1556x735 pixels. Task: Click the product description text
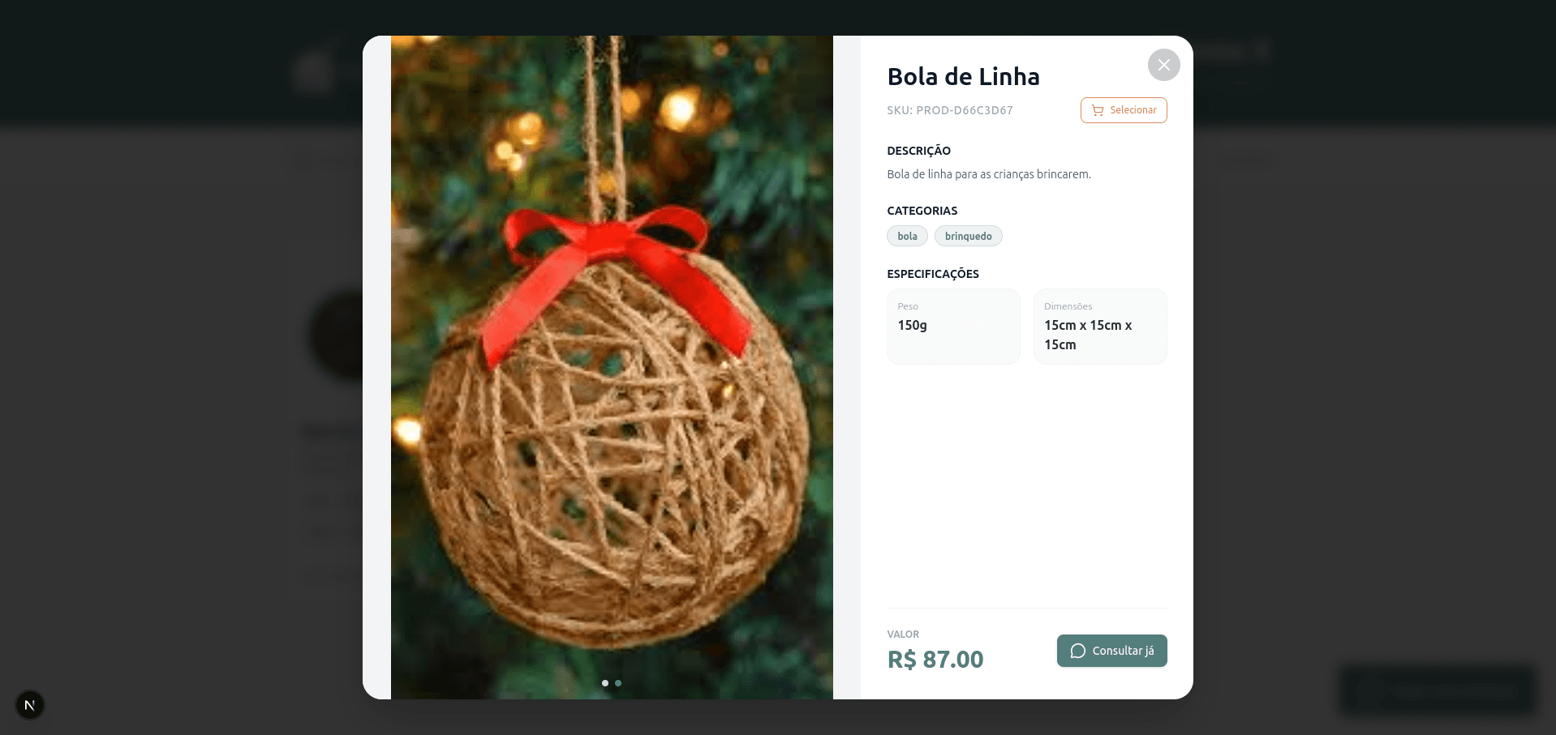click(988, 174)
